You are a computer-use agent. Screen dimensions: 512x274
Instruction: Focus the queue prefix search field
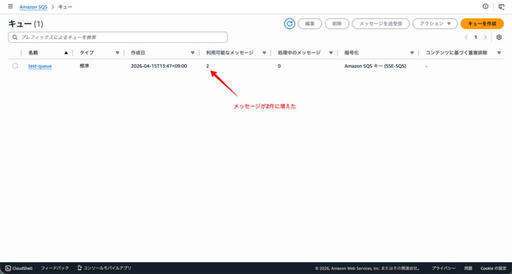tap(118, 37)
